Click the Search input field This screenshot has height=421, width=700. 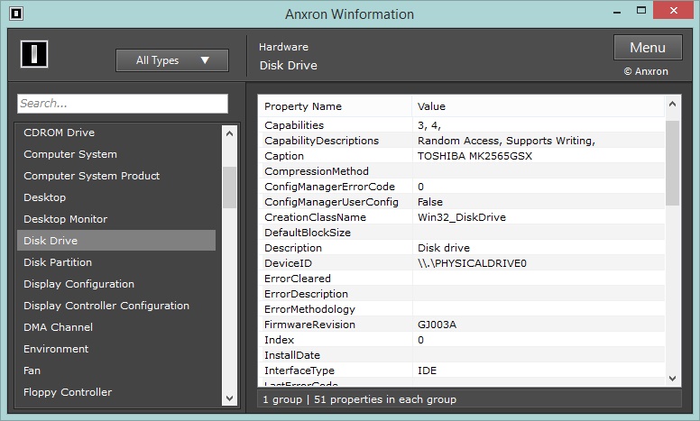[x=122, y=104]
